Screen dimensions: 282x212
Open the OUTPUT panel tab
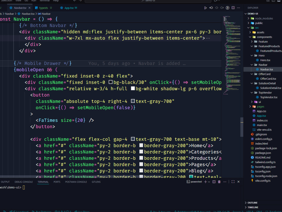point(5,182)
